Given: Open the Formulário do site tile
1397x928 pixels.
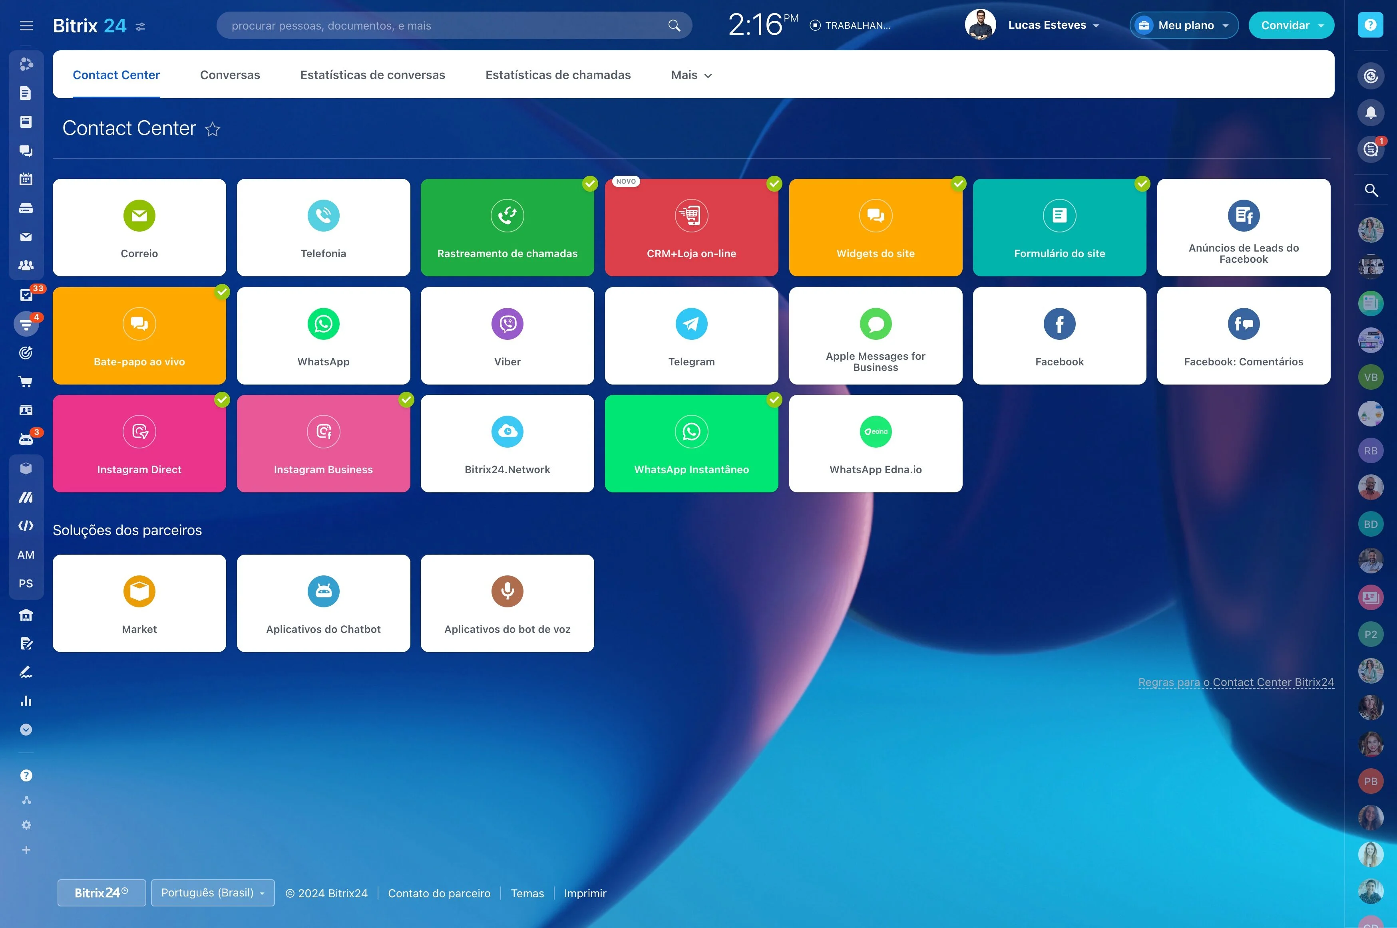Looking at the screenshot, I should [x=1059, y=227].
